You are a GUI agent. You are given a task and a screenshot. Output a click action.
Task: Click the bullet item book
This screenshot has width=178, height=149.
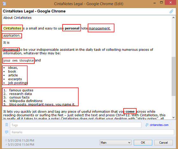click(12, 71)
